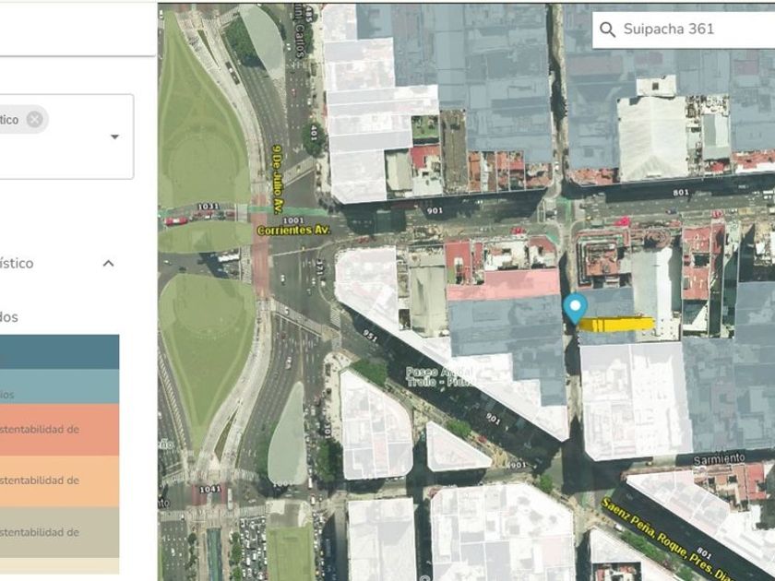Click the magnifier search icon
775x581 pixels.
point(607,30)
